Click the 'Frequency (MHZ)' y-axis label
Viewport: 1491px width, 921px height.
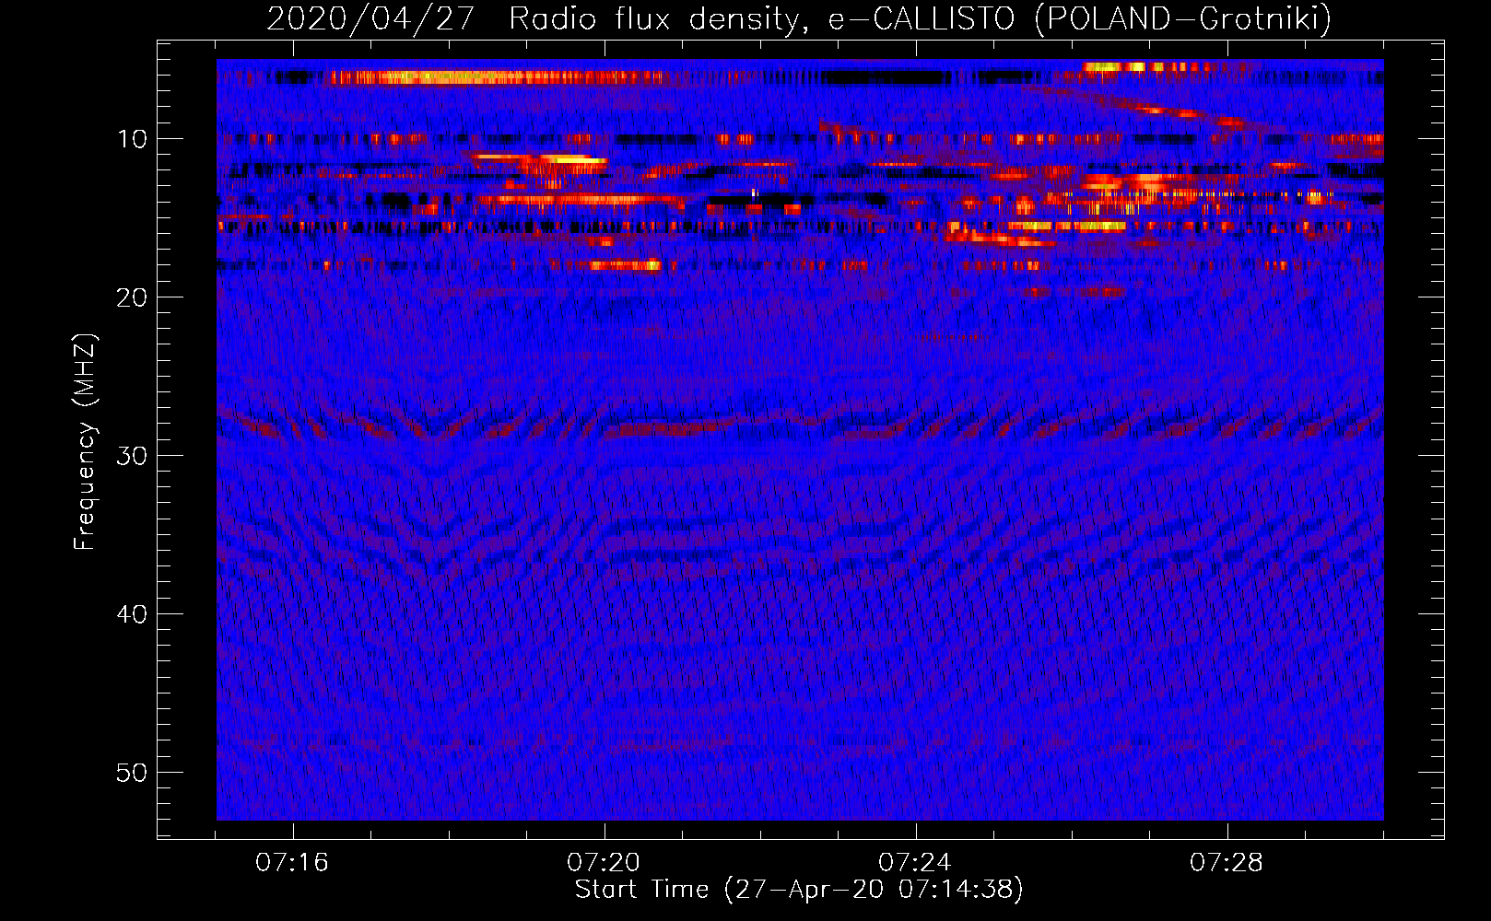tap(85, 442)
